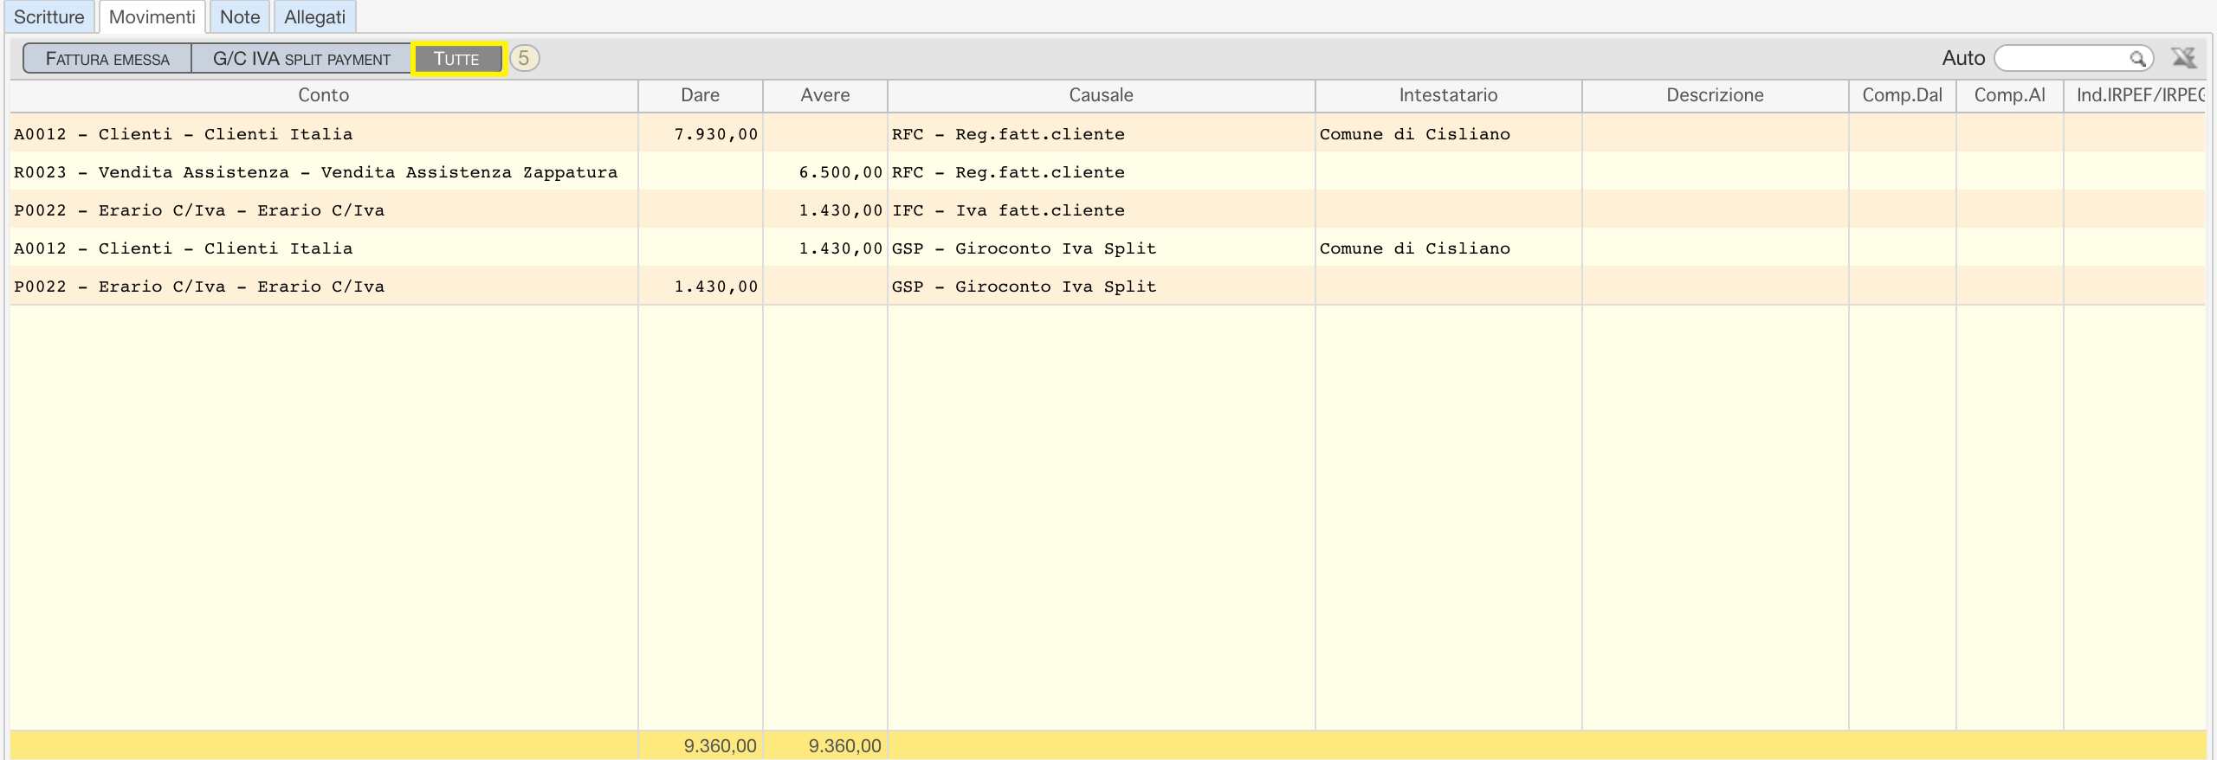Open the Note tab

[240, 17]
